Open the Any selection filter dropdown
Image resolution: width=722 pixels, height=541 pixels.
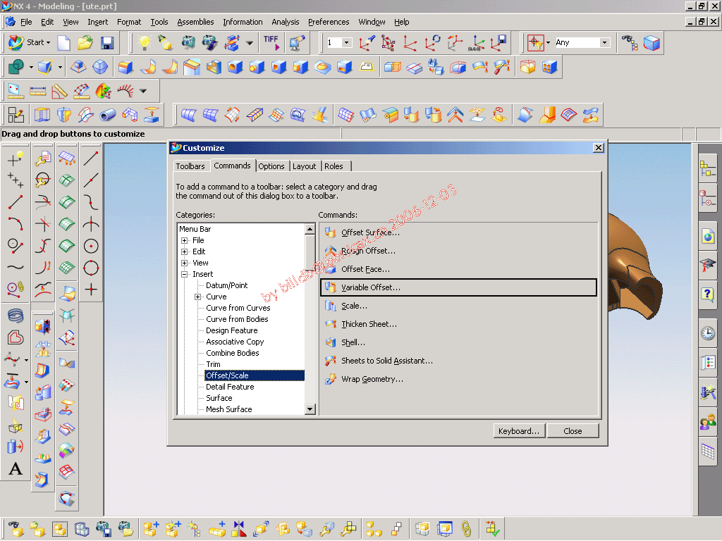coord(604,42)
